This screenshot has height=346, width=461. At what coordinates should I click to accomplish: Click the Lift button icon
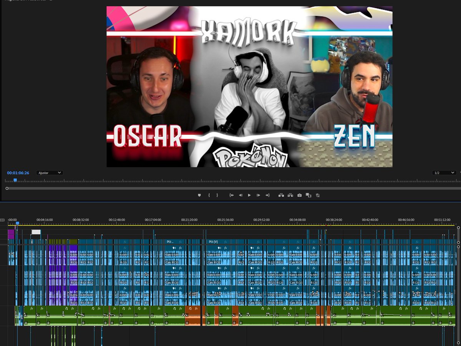(281, 195)
